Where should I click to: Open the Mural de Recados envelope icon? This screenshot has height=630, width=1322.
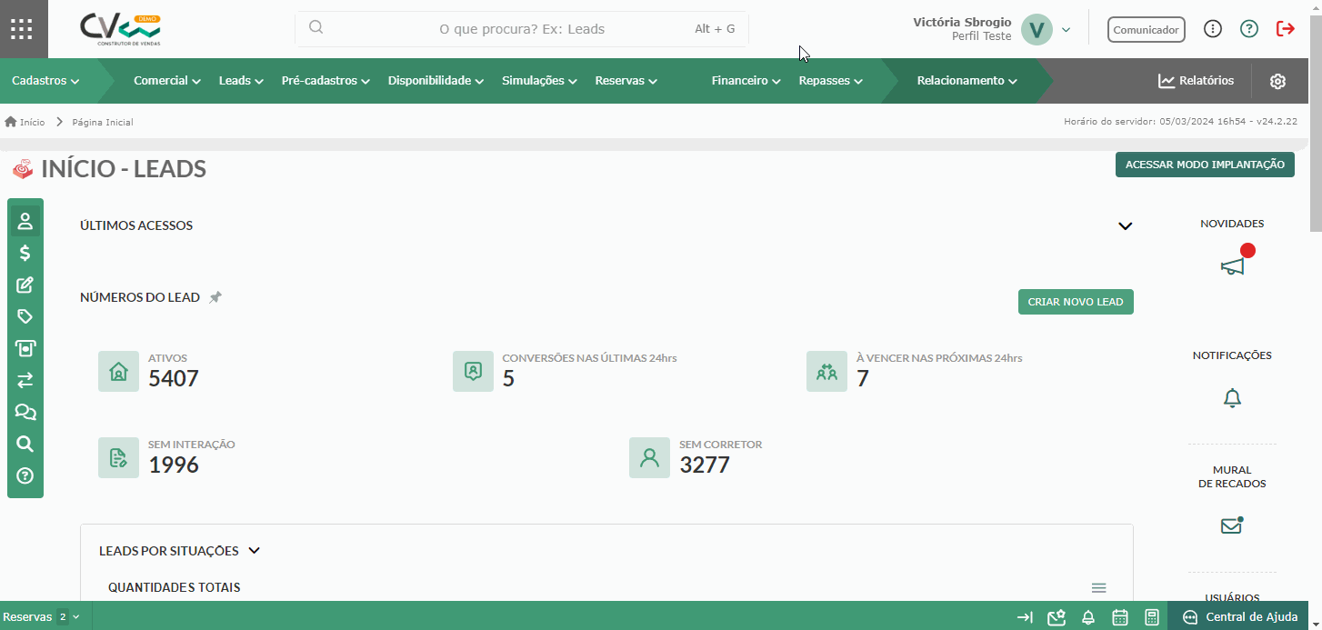pos(1231,525)
